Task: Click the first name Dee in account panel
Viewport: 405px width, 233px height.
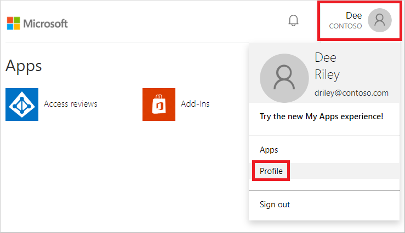Action: coord(326,57)
